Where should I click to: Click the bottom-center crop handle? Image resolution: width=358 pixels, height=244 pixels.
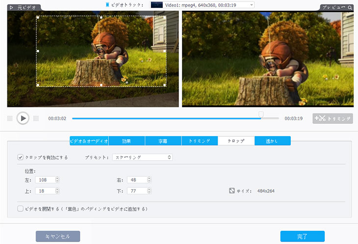coord(101,85)
